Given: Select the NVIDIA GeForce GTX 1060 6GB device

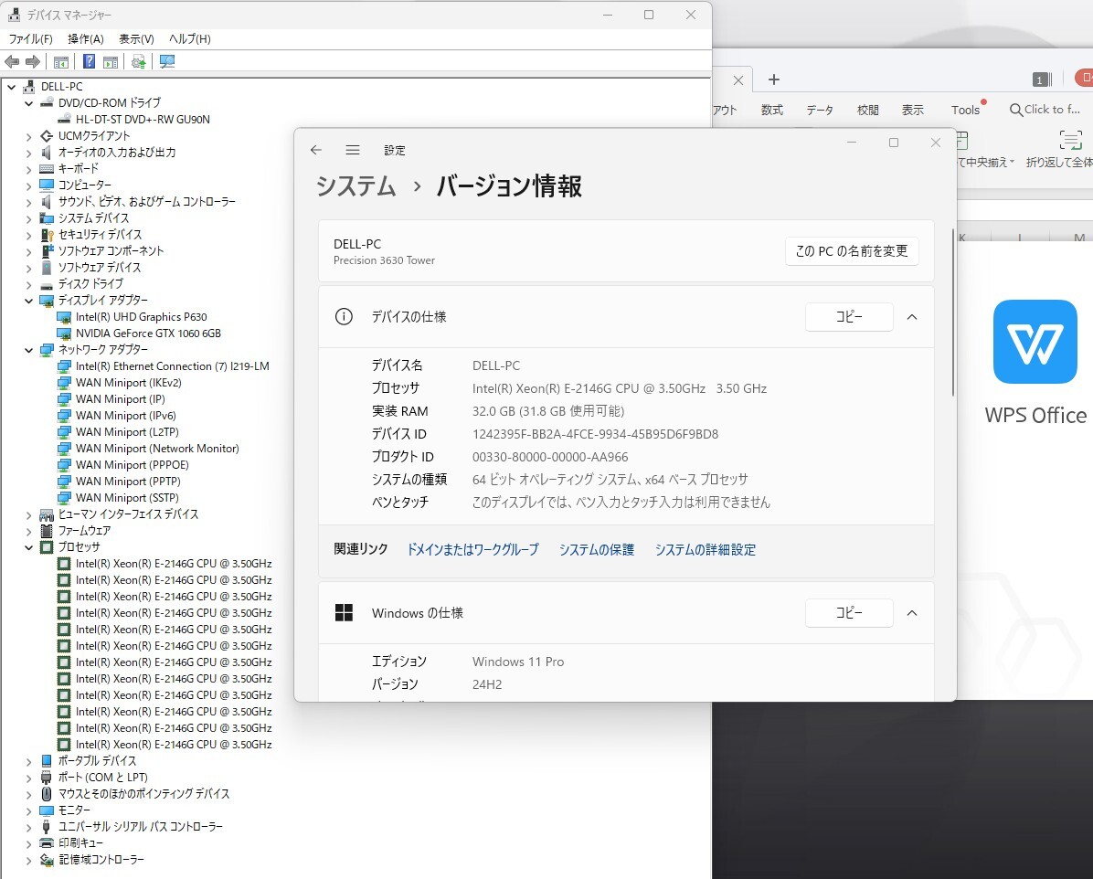Looking at the screenshot, I should point(148,334).
